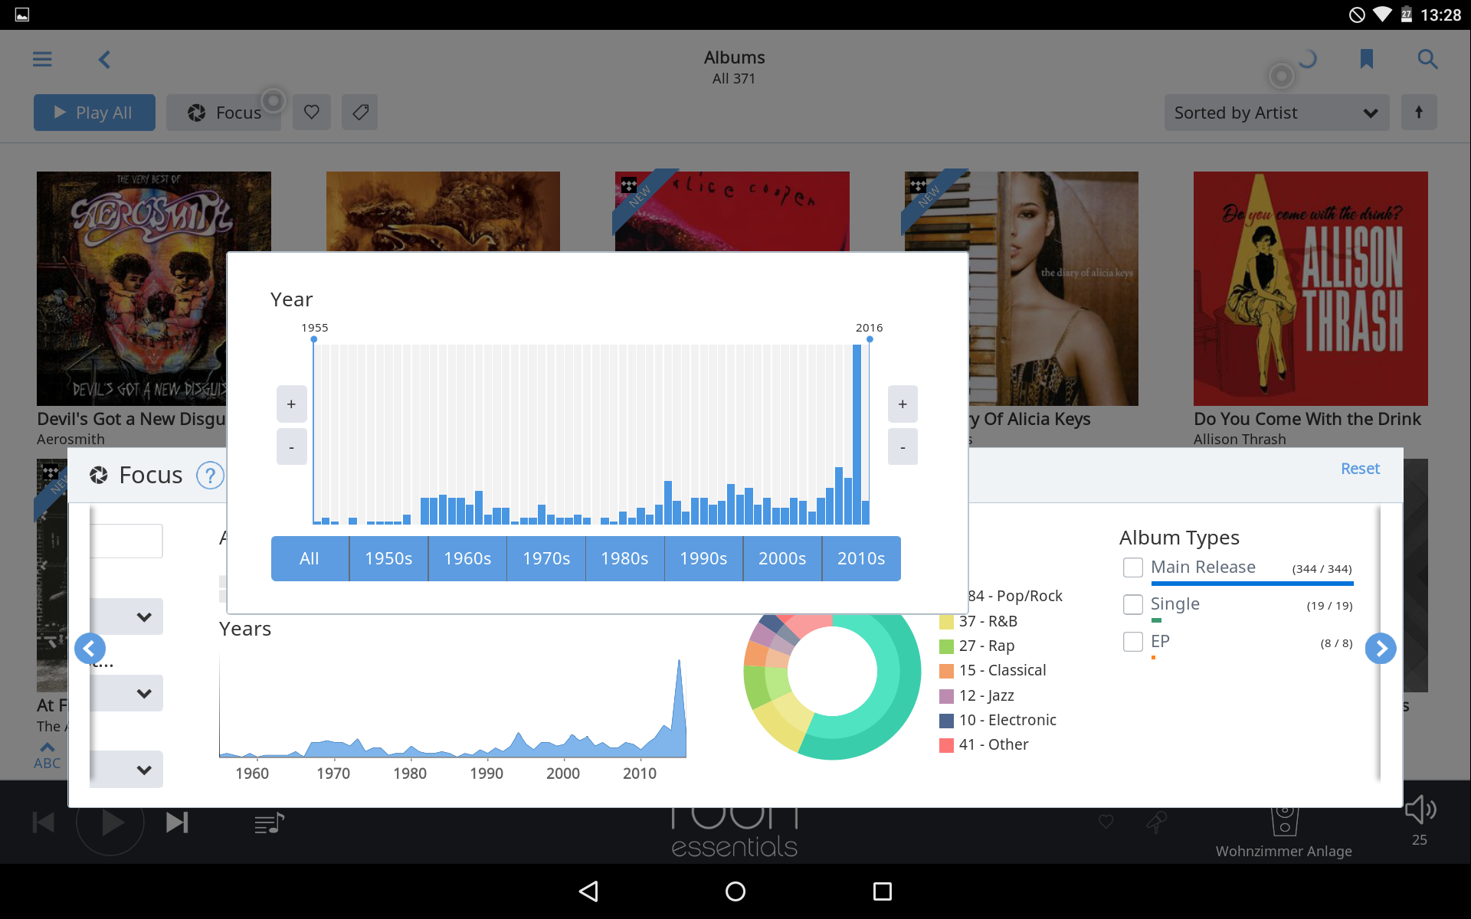
Task: Decrease start year with left minus
Action: point(291,446)
